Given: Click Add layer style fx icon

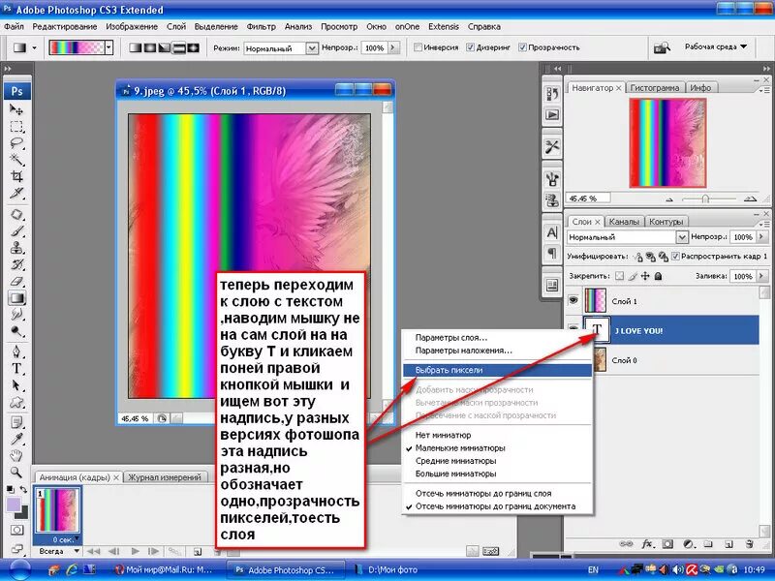Looking at the screenshot, I should click(x=647, y=544).
